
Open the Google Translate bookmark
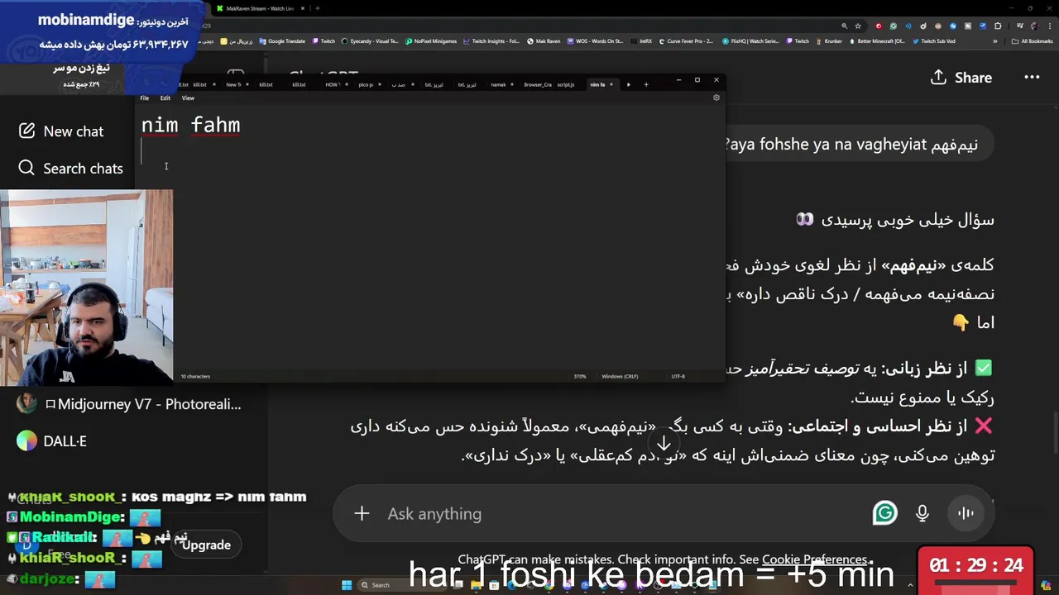(282, 41)
